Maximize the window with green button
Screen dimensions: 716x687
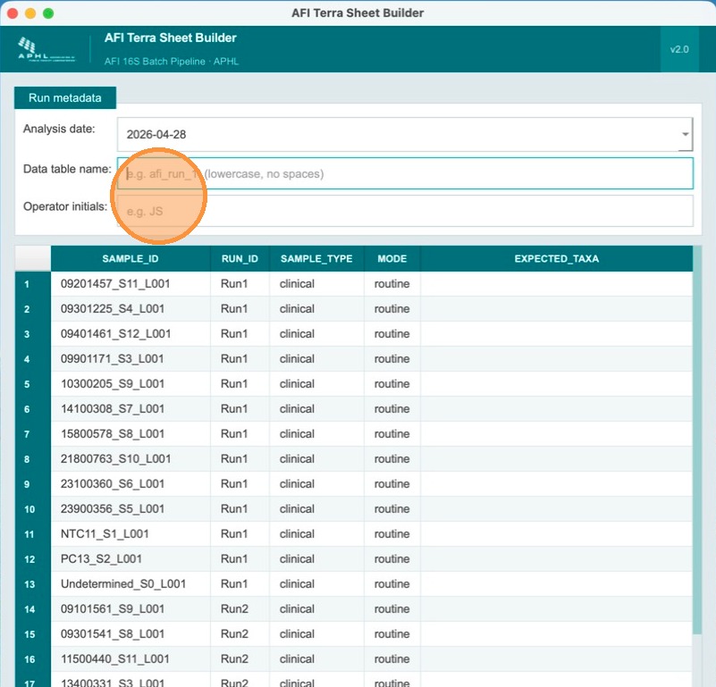tap(48, 13)
